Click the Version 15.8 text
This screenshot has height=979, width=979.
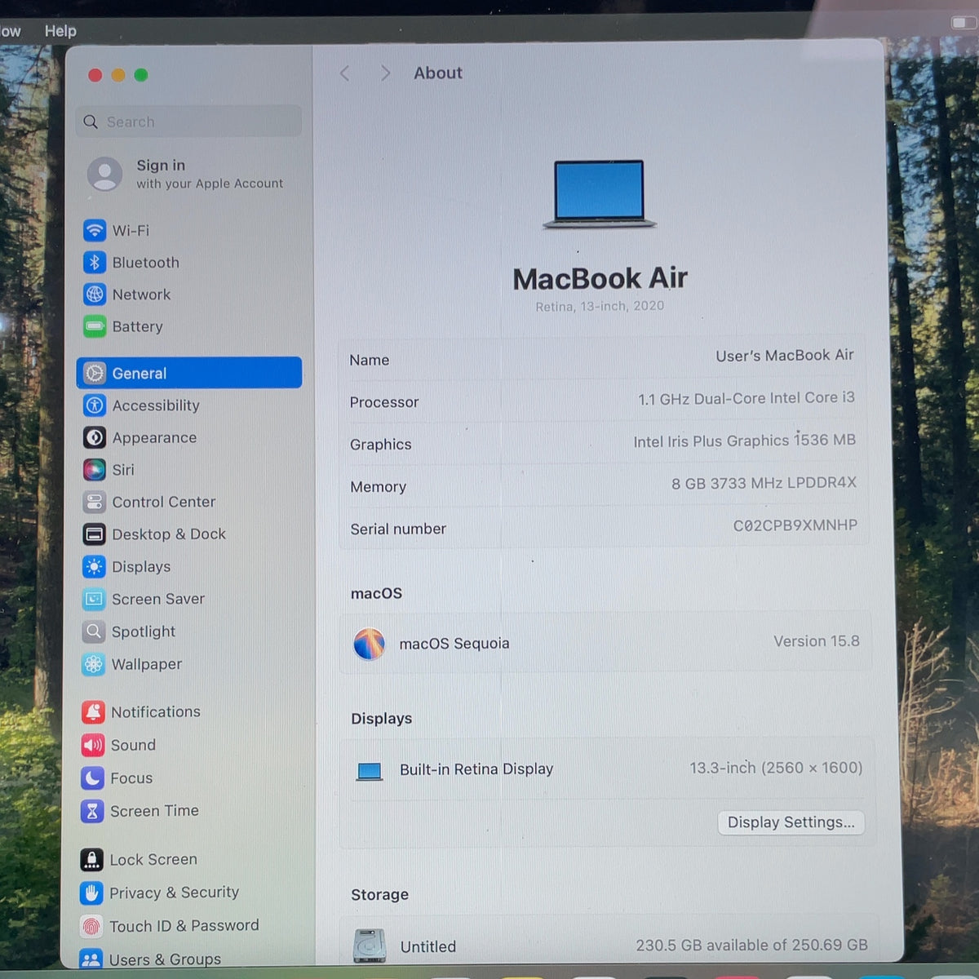point(817,641)
